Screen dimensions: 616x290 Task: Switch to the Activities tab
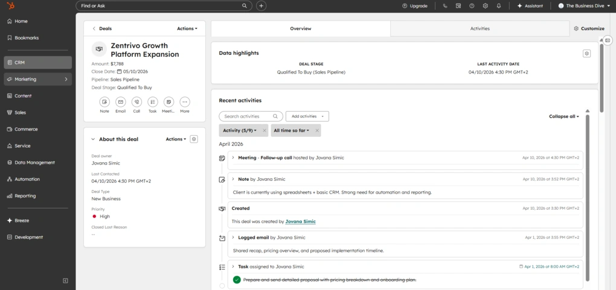coord(480,28)
